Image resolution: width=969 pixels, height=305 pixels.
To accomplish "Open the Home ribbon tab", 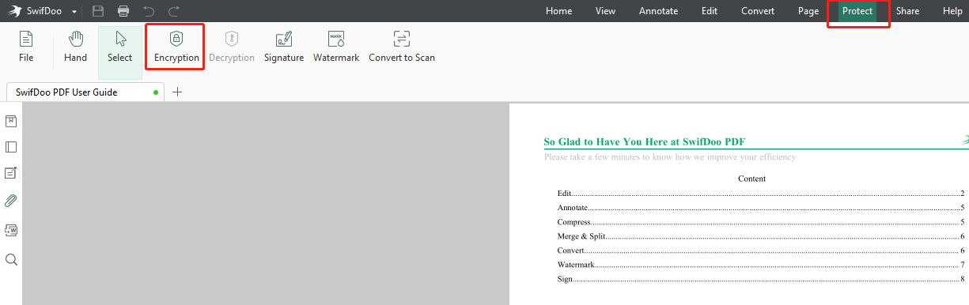I will point(558,11).
